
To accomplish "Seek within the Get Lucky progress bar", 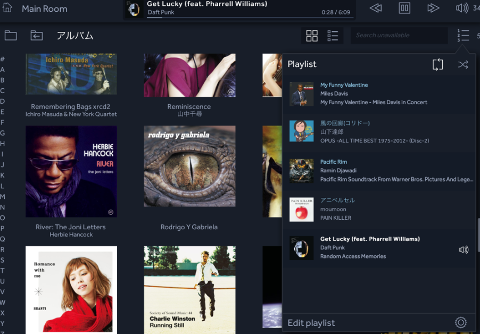I will [250, 18].
